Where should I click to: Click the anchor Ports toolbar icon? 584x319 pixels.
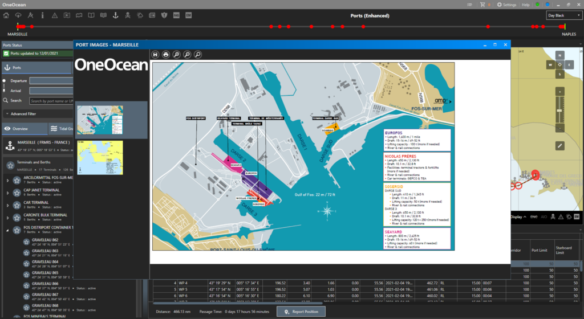coord(115,15)
